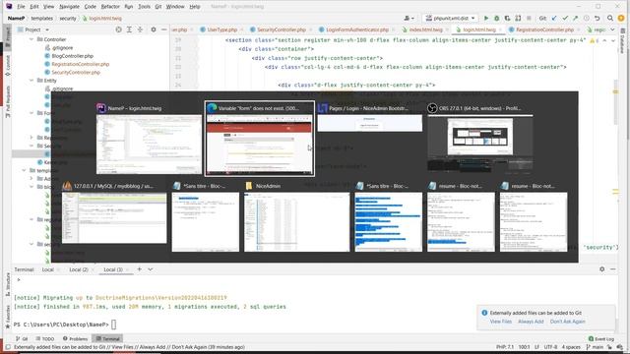630x354 pixels.
Task: Collapse the Controller folder in project tree
Action: 31,39
